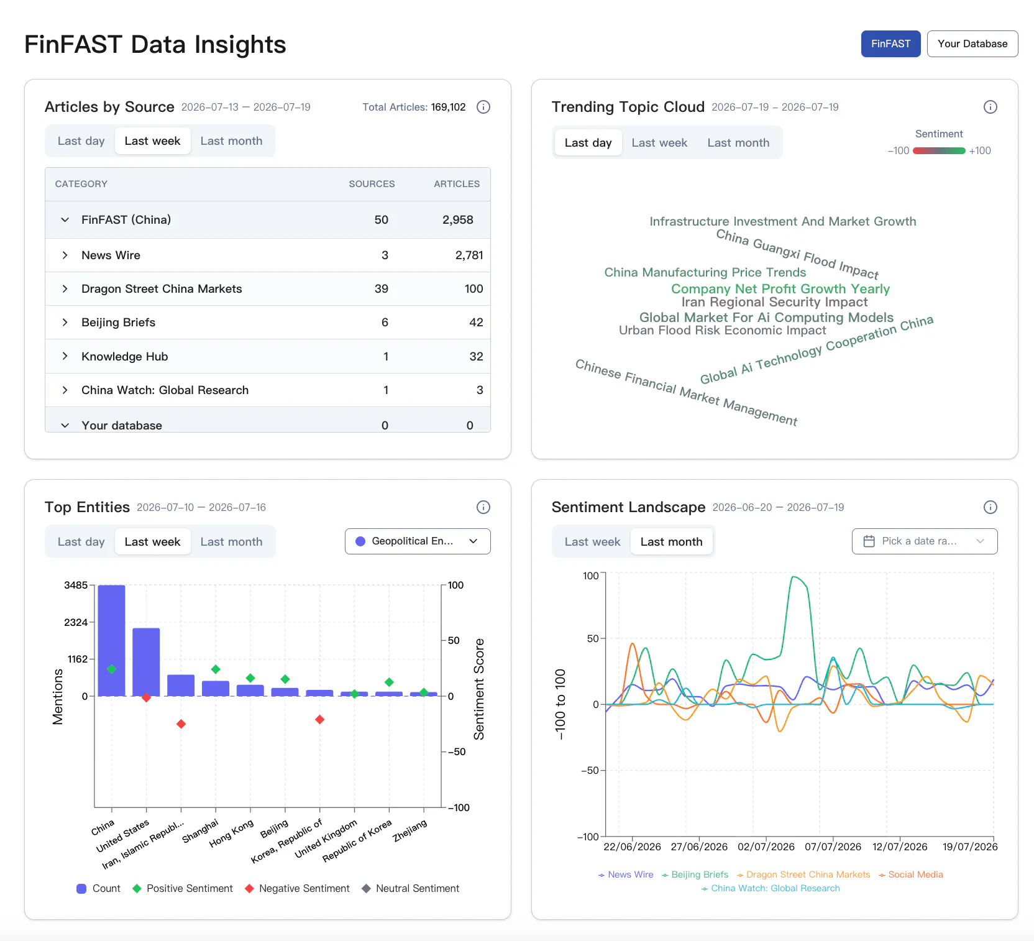Select Last week in Trending Topic Cloud
The image size is (1034, 941).
click(x=659, y=143)
